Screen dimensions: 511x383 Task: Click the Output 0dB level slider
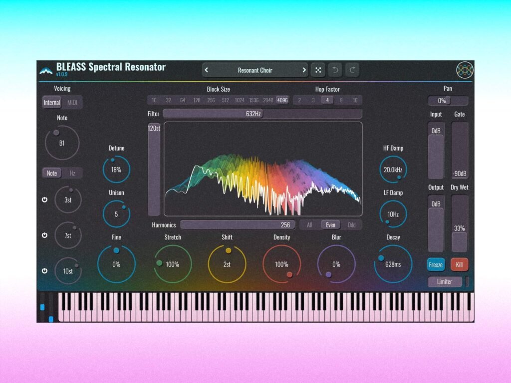[x=436, y=224]
